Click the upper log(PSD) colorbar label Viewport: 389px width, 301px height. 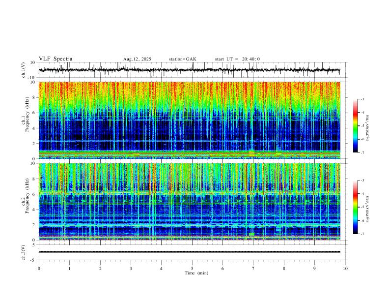tap(368, 128)
